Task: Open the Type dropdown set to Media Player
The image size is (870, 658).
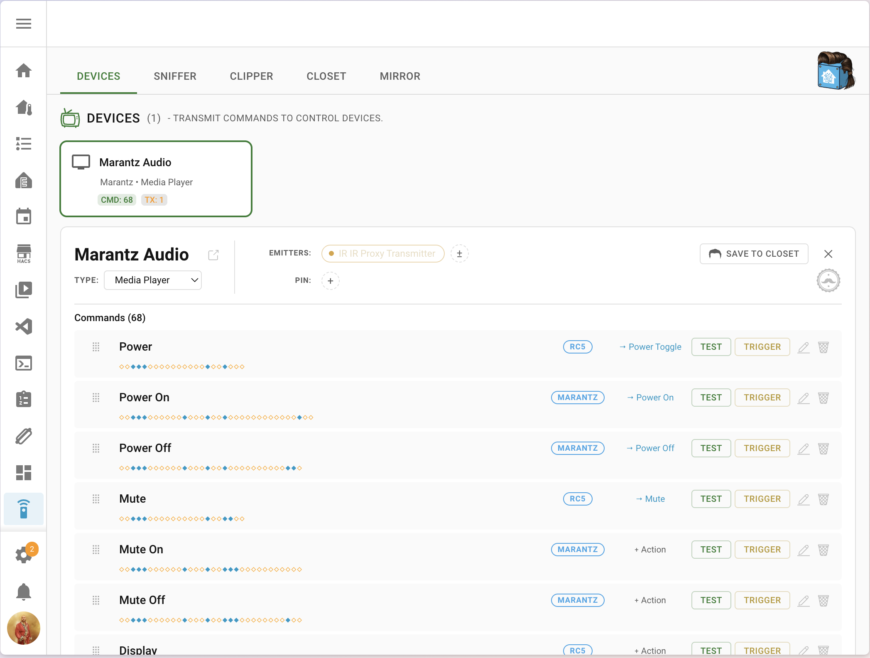Action: [x=153, y=280]
